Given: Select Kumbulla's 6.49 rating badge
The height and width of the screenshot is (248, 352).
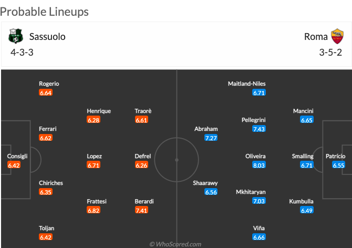Looking at the screenshot, I should coord(307,210).
